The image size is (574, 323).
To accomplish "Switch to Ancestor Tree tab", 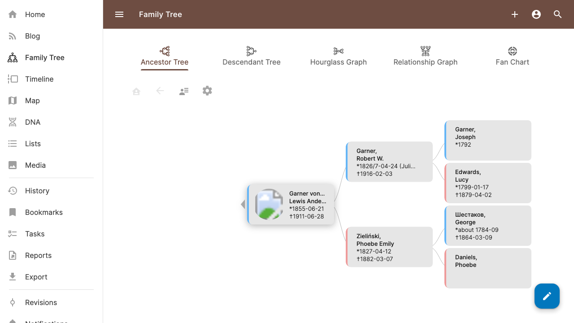I will [x=165, y=56].
